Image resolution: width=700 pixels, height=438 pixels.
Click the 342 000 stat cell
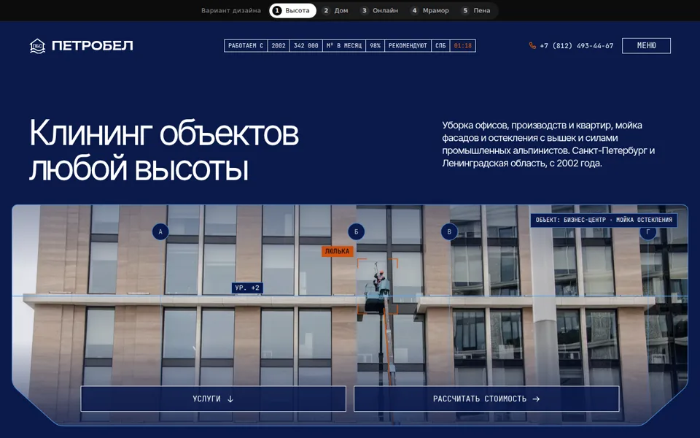pos(306,45)
